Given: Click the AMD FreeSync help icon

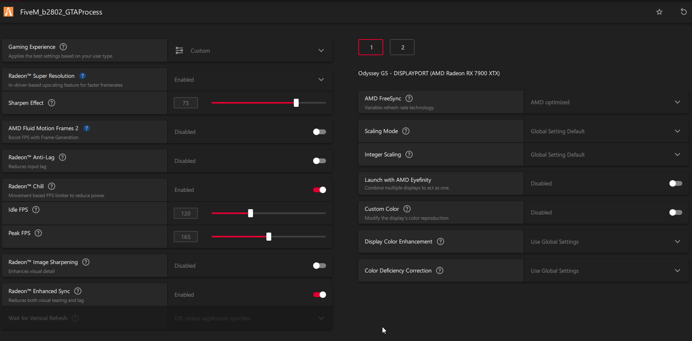Looking at the screenshot, I should [409, 98].
